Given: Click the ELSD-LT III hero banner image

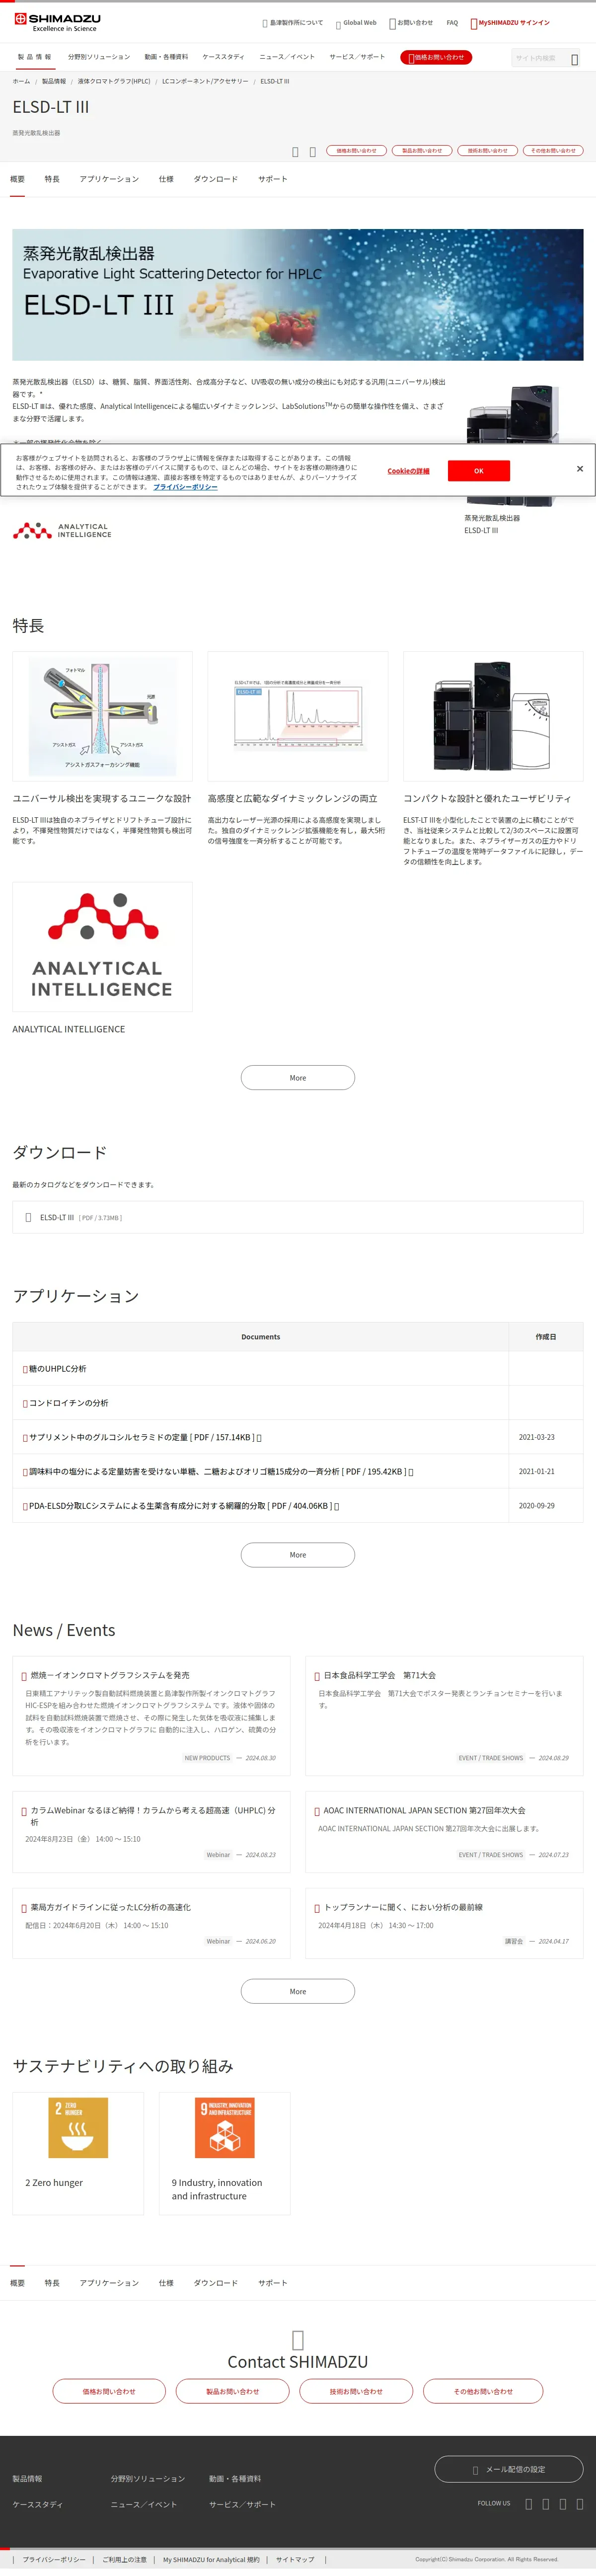Looking at the screenshot, I should tap(298, 294).
